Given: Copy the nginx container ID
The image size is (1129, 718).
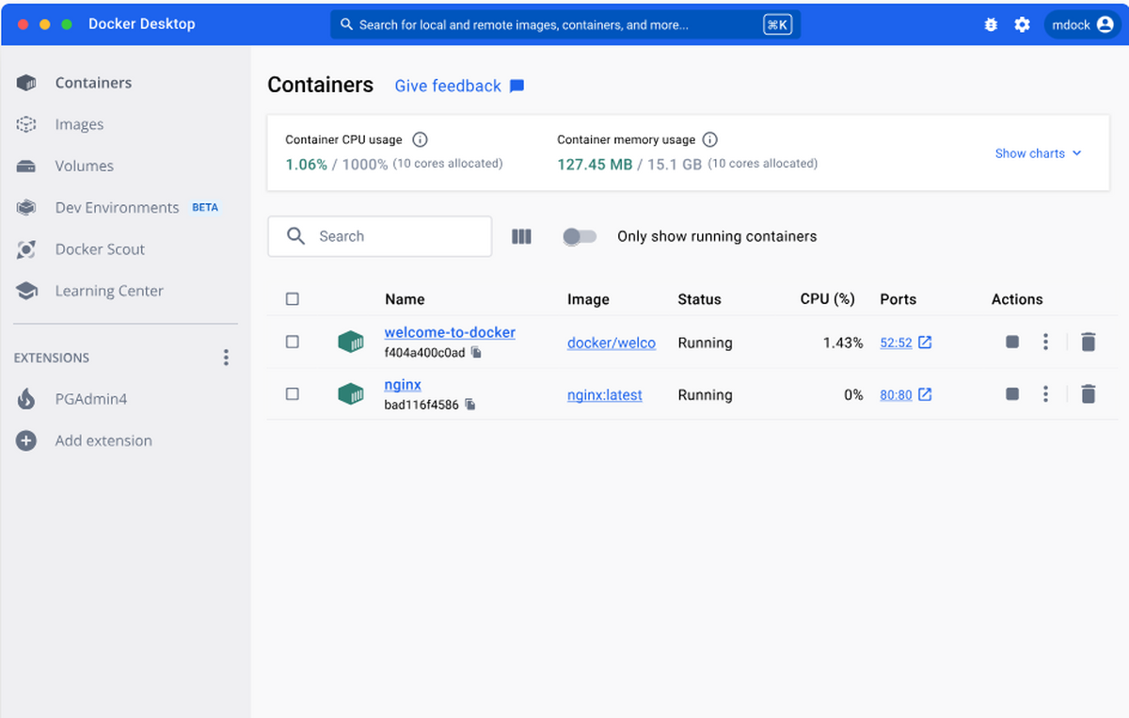Looking at the screenshot, I should pos(470,406).
